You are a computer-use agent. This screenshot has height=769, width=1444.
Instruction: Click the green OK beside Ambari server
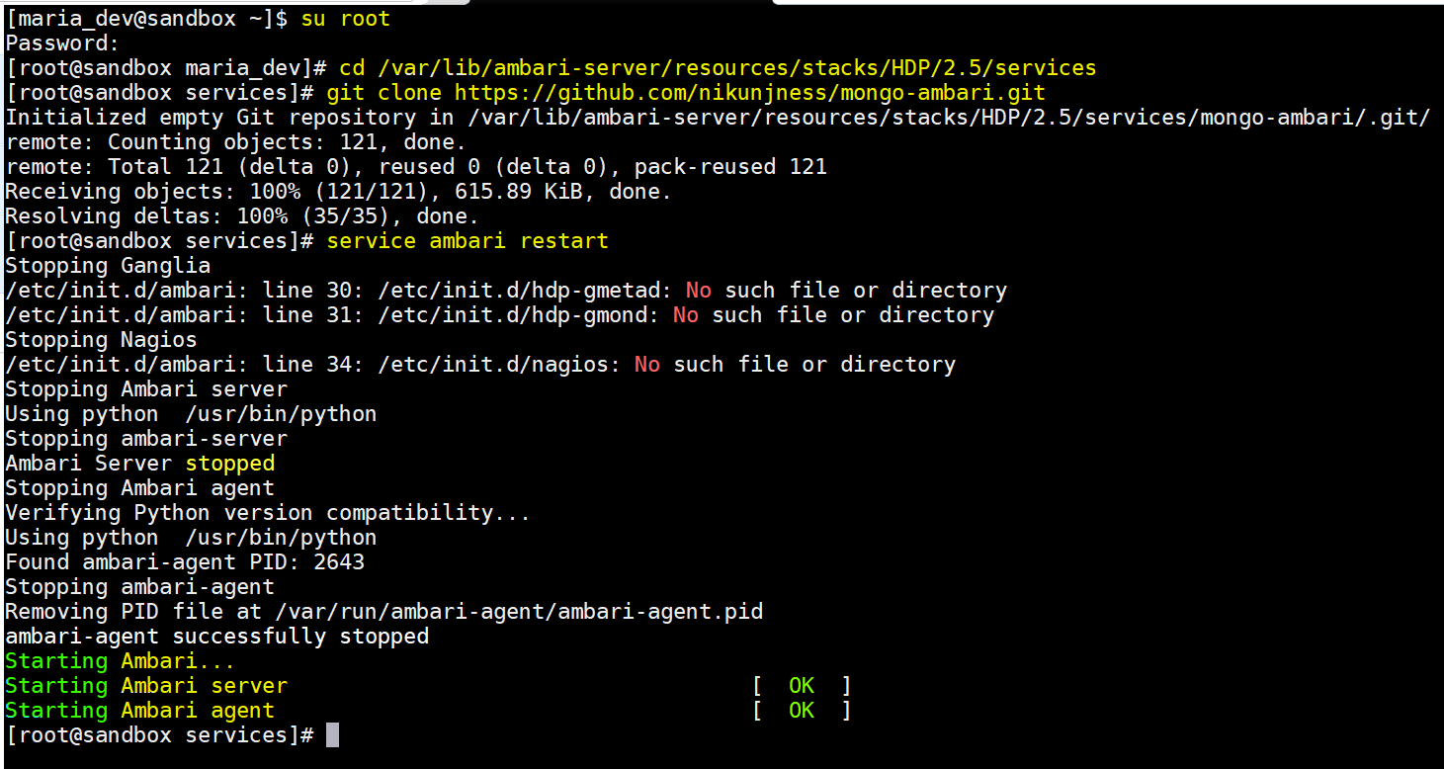pyautogui.click(x=802, y=686)
